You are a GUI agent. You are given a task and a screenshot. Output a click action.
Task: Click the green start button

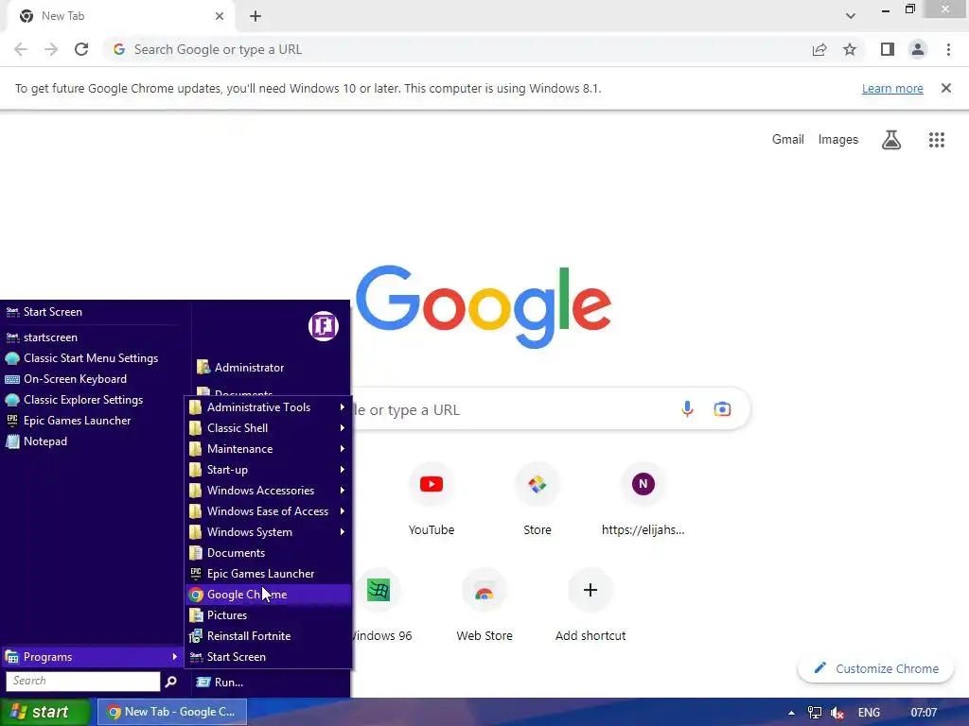point(44,713)
